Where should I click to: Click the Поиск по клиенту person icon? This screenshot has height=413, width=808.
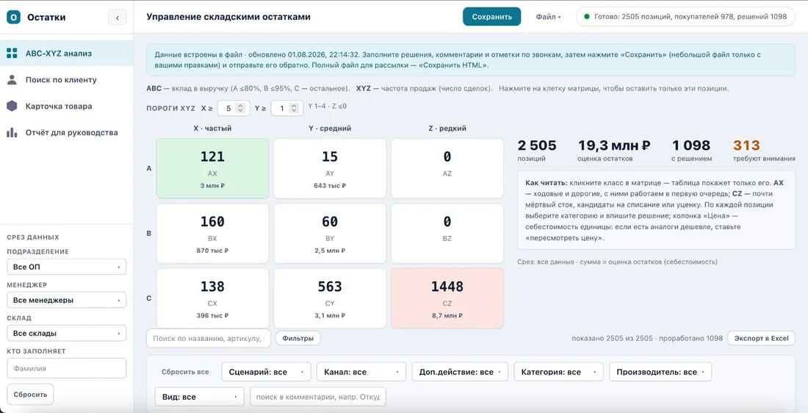pyautogui.click(x=12, y=80)
